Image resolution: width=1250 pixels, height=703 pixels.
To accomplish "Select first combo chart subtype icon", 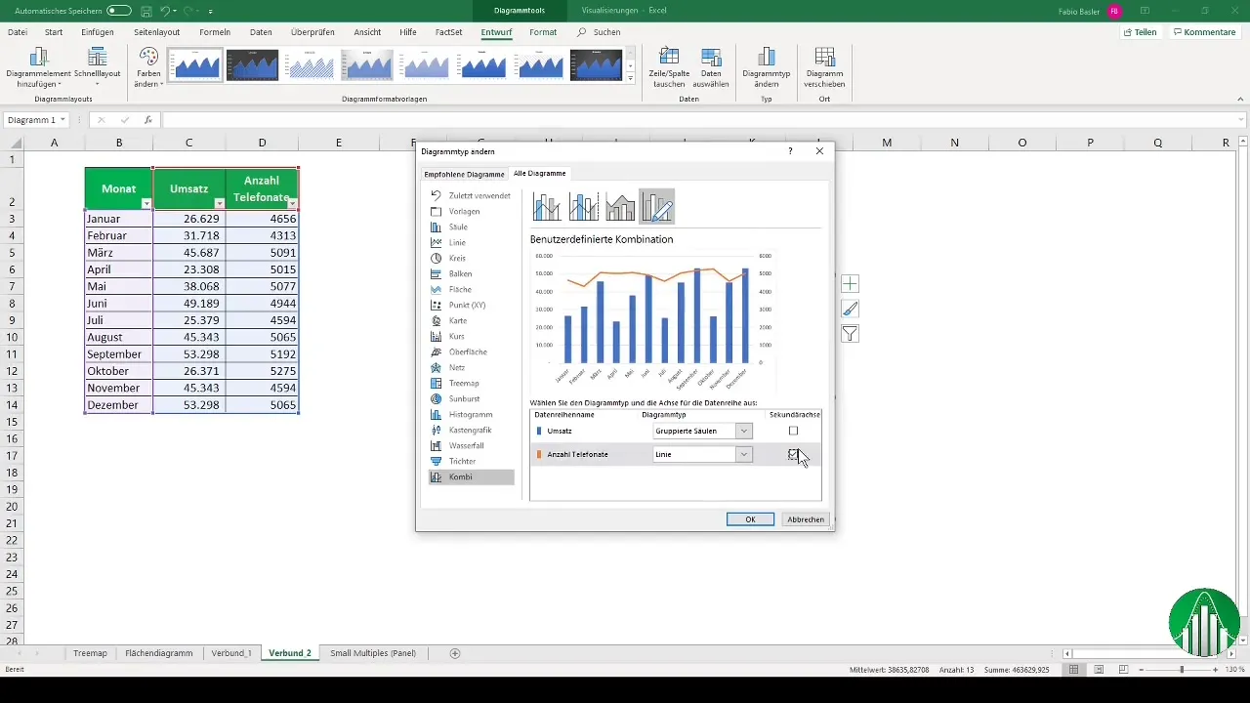I will 547,207.
